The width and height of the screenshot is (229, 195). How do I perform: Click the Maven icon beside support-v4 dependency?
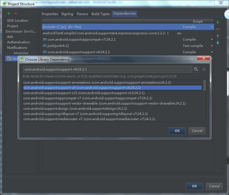45,52
